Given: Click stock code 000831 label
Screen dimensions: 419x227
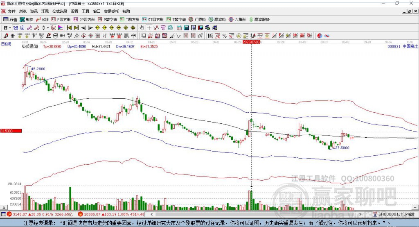Looking at the screenshot, I should tap(394, 46).
